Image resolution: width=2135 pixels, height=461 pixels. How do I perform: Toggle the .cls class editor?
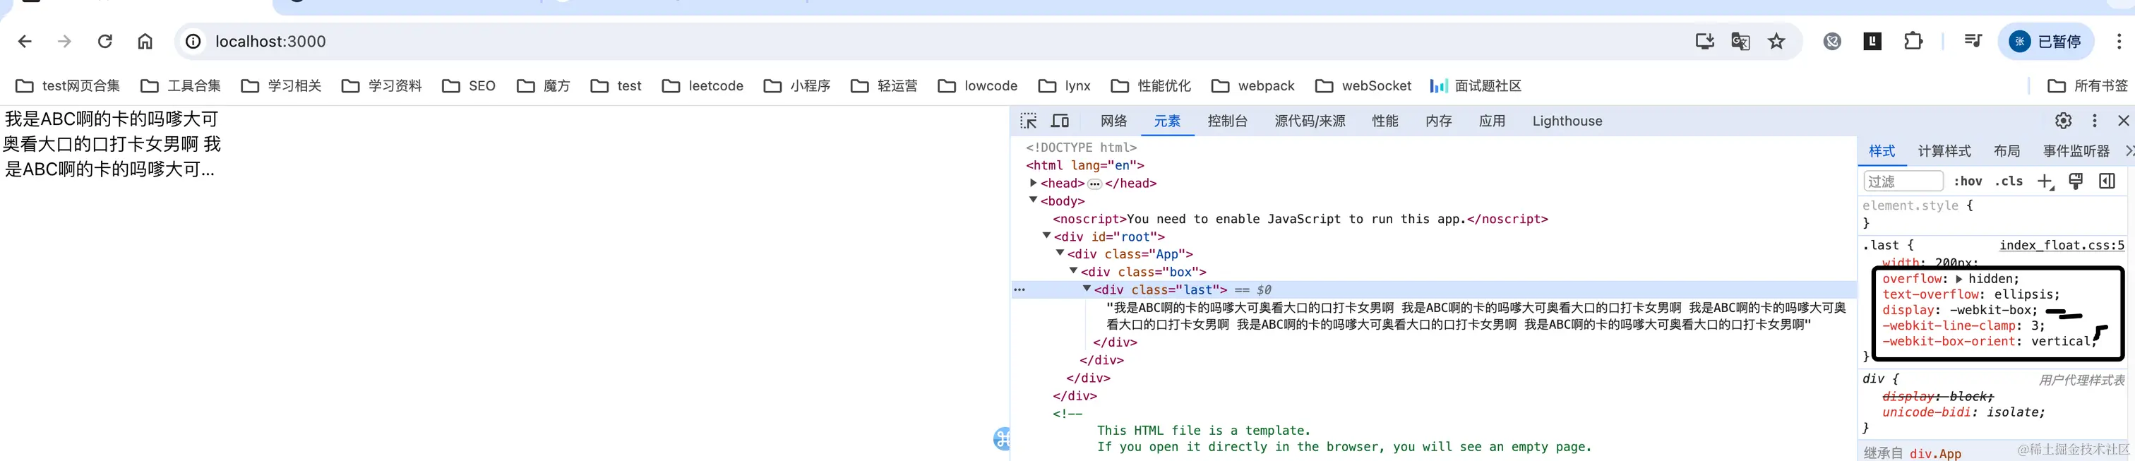pyautogui.click(x=2008, y=181)
